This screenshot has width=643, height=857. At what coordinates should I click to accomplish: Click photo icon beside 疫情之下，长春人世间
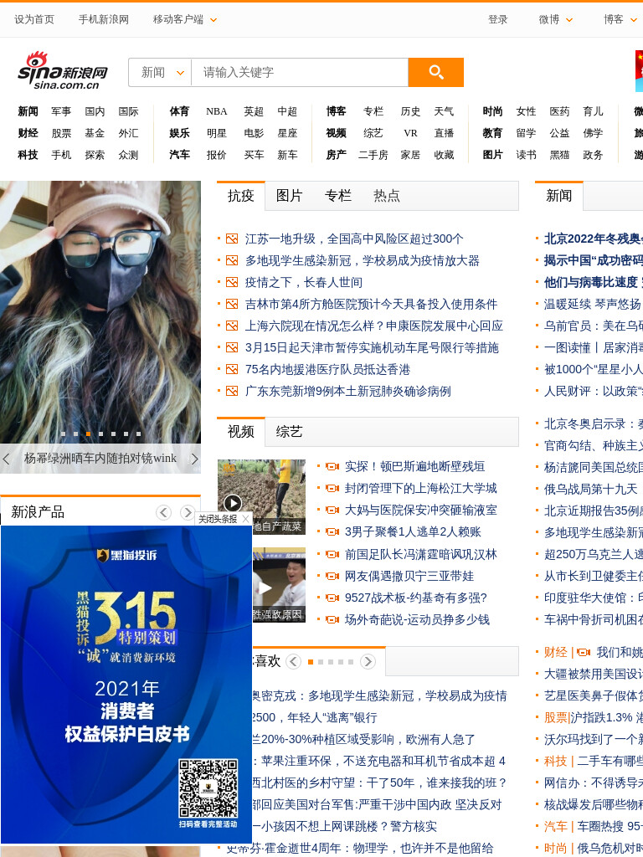click(x=232, y=283)
